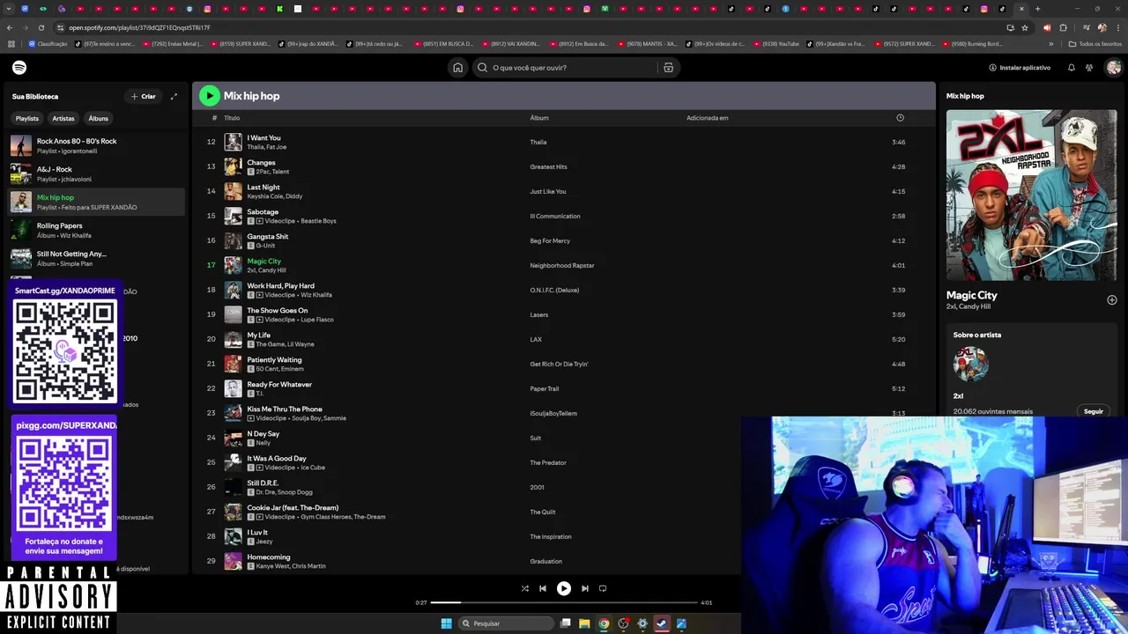Go back in the browser
The width and height of the screenshot is (1128, 634).
pos(10,27)
